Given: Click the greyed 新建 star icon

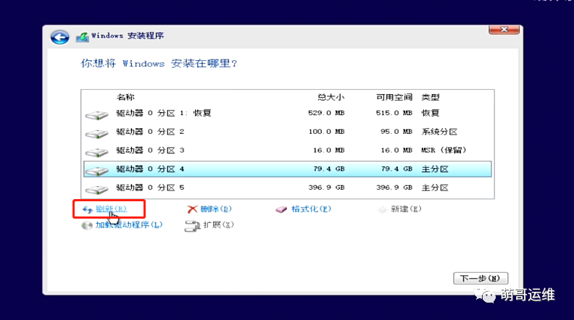Looking at the screenshot, I should (x=382, y=209).
